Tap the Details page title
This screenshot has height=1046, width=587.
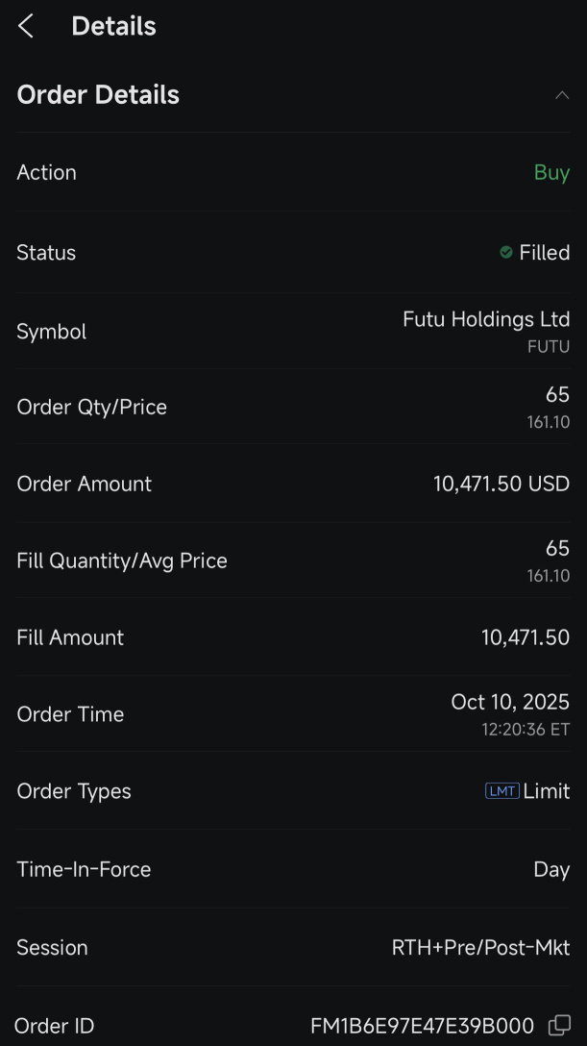tap(113, 27)
